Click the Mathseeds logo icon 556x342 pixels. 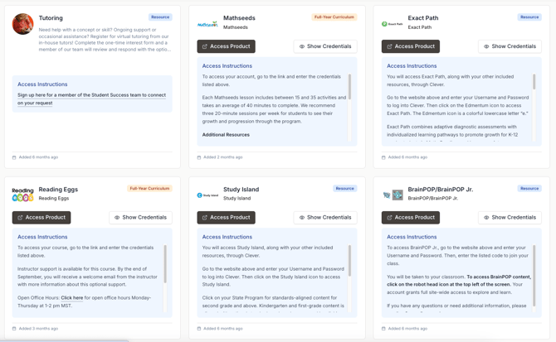[x=207, y=24]
